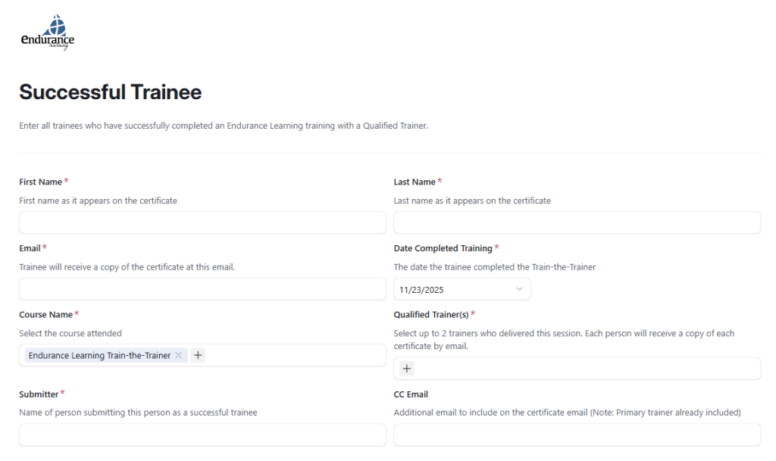The width and height of the screenshot is (776, 461).
Task: Click the 'Last Name' field label
Action: 415,182
